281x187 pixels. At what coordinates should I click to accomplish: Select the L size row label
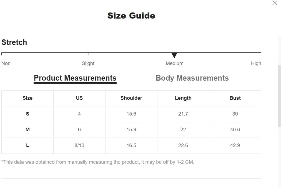pyautogui.click(x=27, y=145)
